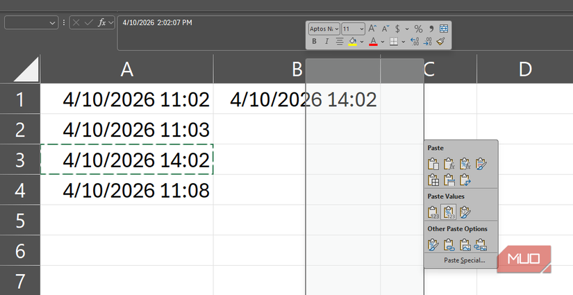
Task: Expand the font size 11 dropdown
Action: [362, 28]
